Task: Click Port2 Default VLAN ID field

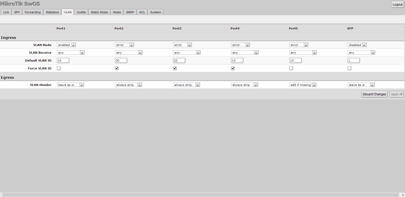Action: 121,60
